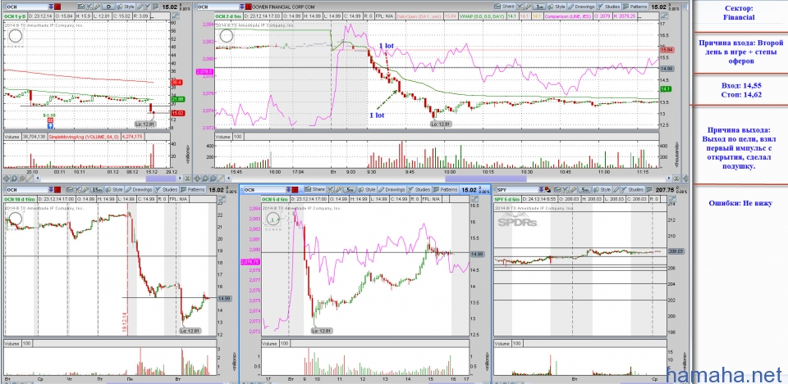The width and height of the screenshot is (788, 384).
Task: Click the Volume label in the SPY chart volume pane
Action: point(504,343)
